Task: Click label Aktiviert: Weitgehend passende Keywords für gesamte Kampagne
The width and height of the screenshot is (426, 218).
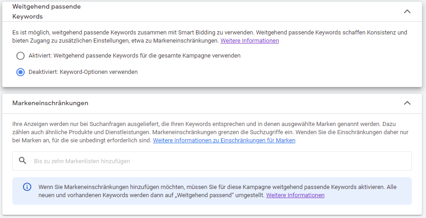Action: tap(134, 56)
